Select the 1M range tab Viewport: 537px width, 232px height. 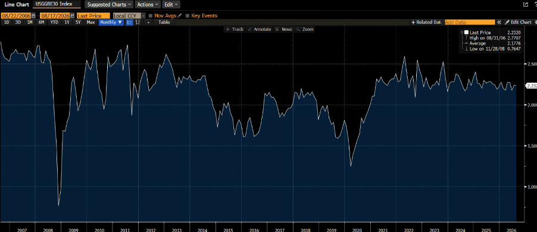tap(30, 22)
